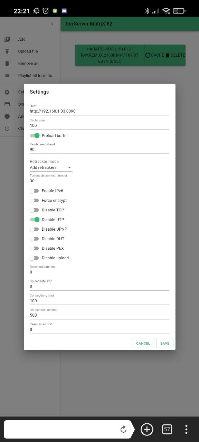The image size is (199, 442).
Task: Toggle the Preload buffer switch
Action: (x=35, y=136)
